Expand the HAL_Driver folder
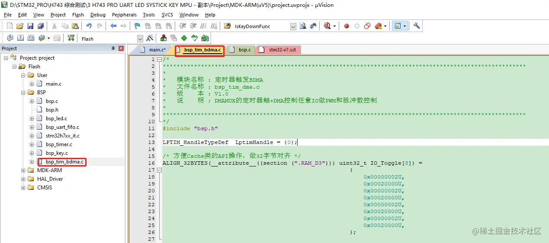Image resolution: width=549 pixels, height=243 pixels. pyautogui.click(x=23, y=179)
